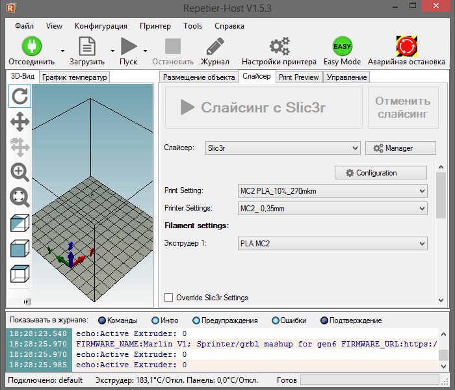The width and height of the screenshot is (455, 390).
Task: Open dropdown arrow next to Пуск
Action: pyautogui.click(x=145, y=51)
